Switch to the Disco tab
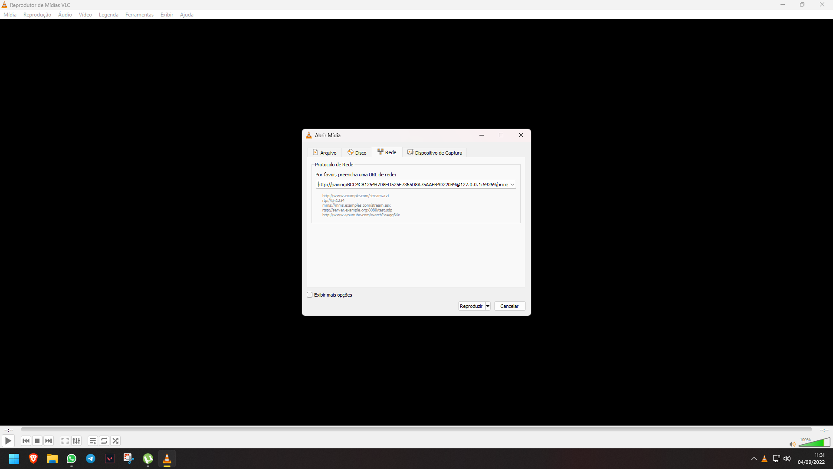Screen dimensions: 833x469 [357, 153]
